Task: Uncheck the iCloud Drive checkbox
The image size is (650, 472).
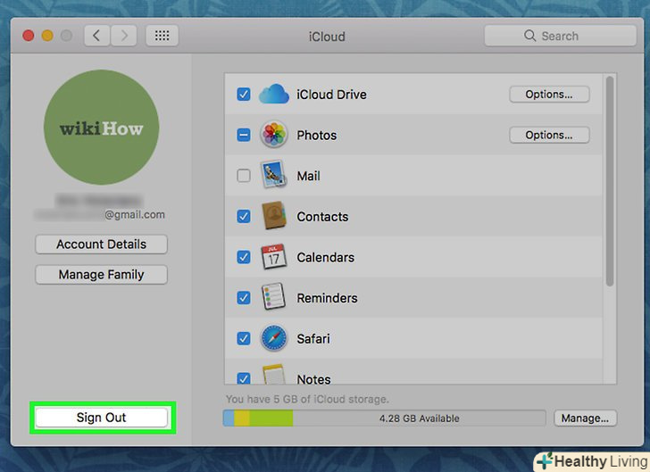Action: coord(244,95)
